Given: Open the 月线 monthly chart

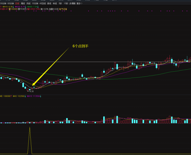Looking at the screenshot, I should (28, 3).
